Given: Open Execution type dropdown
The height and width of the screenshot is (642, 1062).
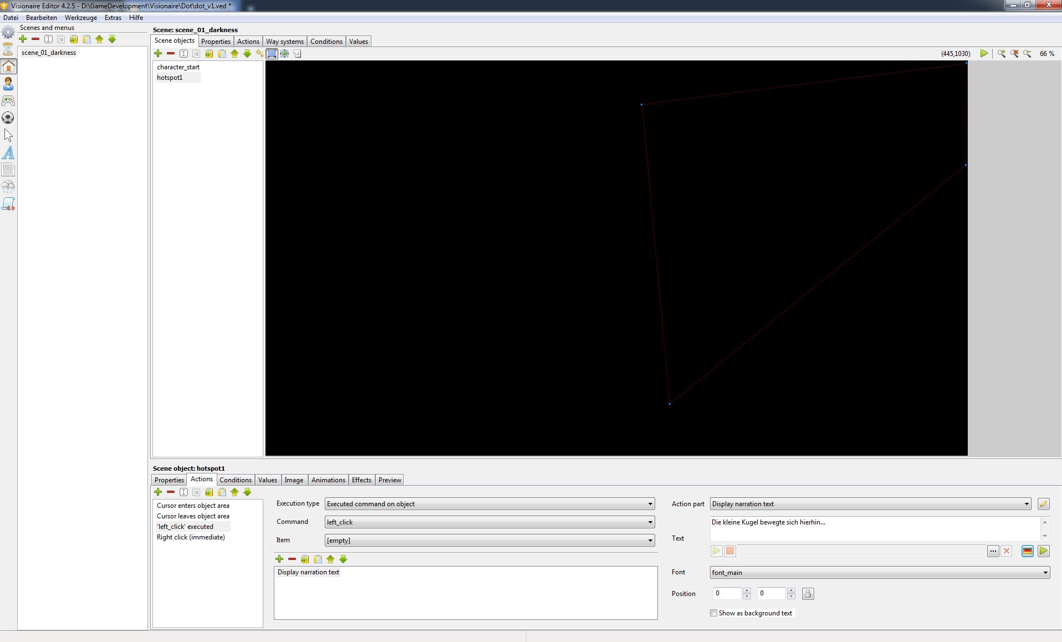Looking at the screenshot, I should (489, 504).
